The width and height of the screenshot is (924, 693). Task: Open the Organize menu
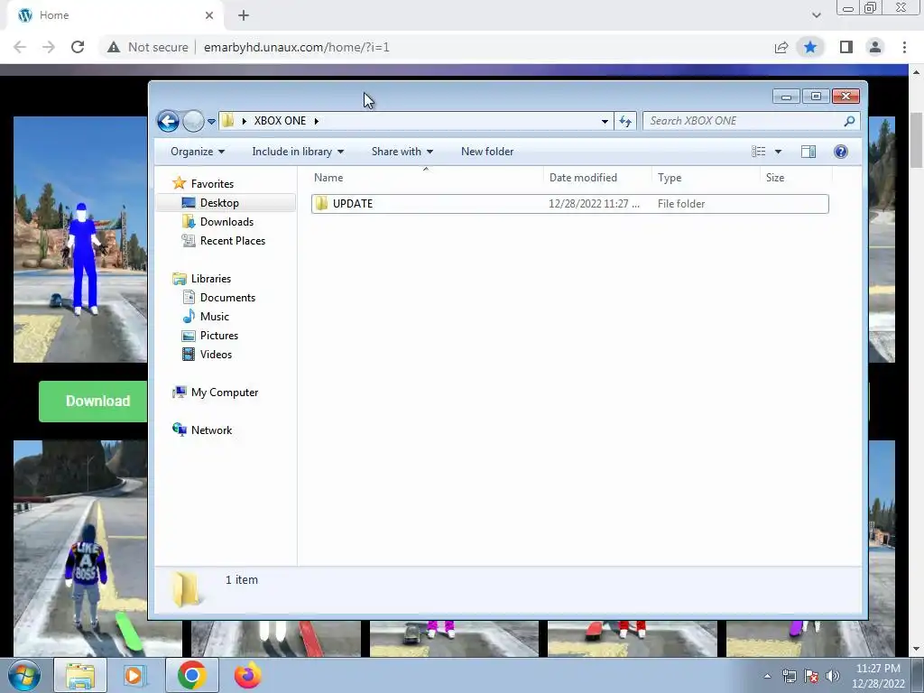click(198, 152)
